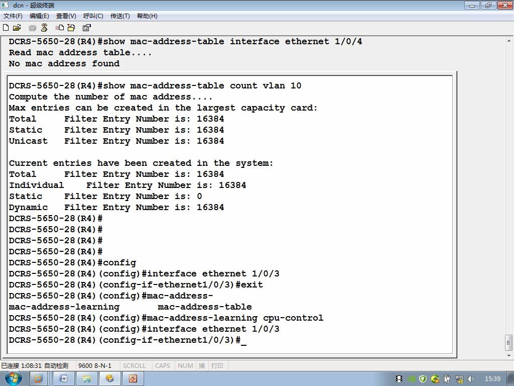Click the terminal scrollbar down arrow
This screenshot has height=386, width=514.
[509, 355]
